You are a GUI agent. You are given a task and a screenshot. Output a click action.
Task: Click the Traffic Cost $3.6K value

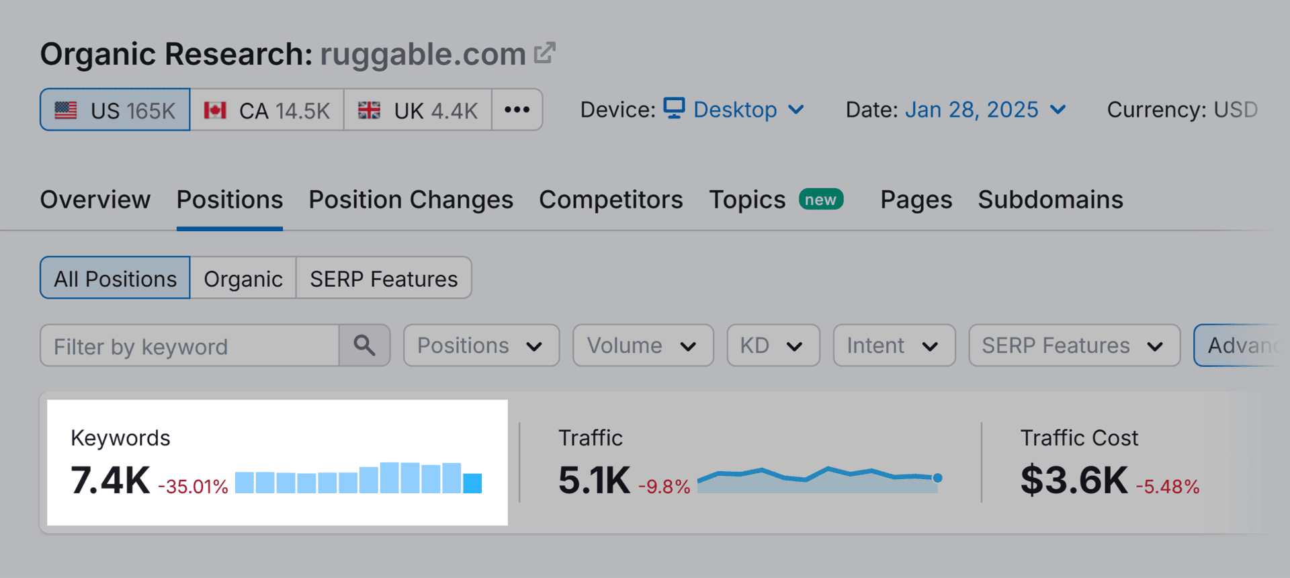(1074, 481)
